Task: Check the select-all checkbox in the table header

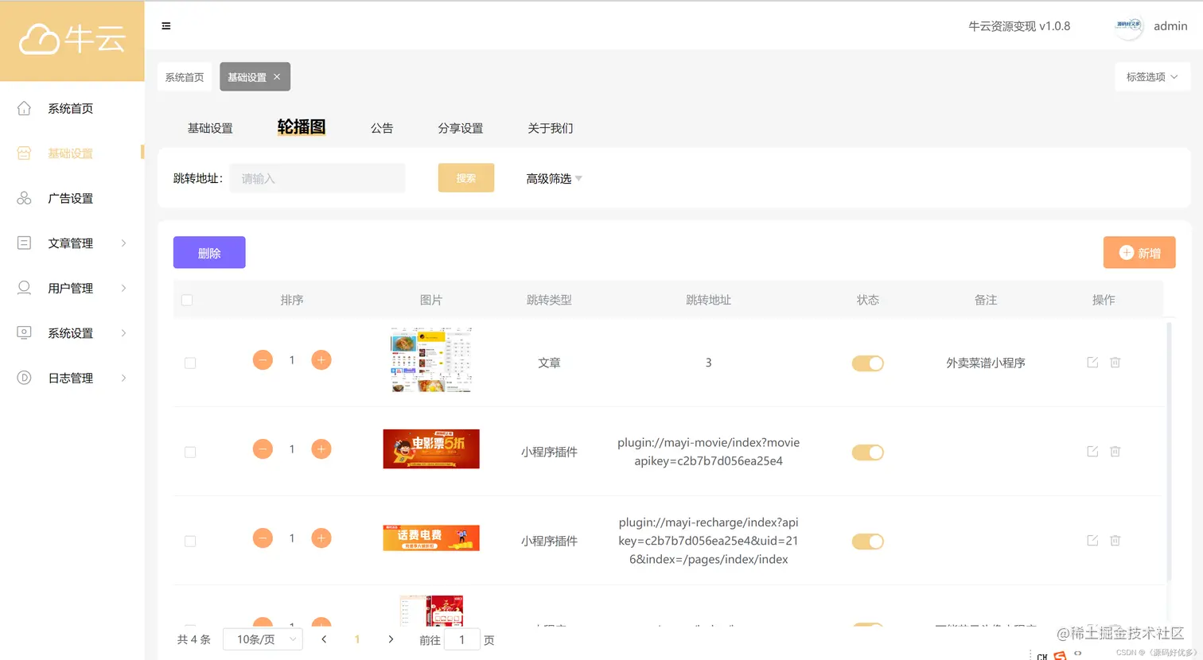Action: (x=186, y=300)
